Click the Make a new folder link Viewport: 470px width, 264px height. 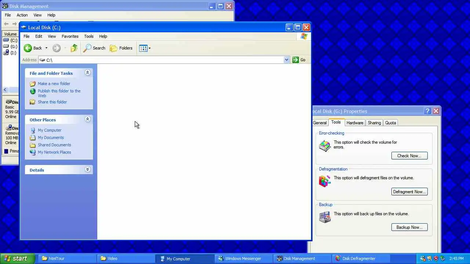pyautogui.click(x=54, y=84)
